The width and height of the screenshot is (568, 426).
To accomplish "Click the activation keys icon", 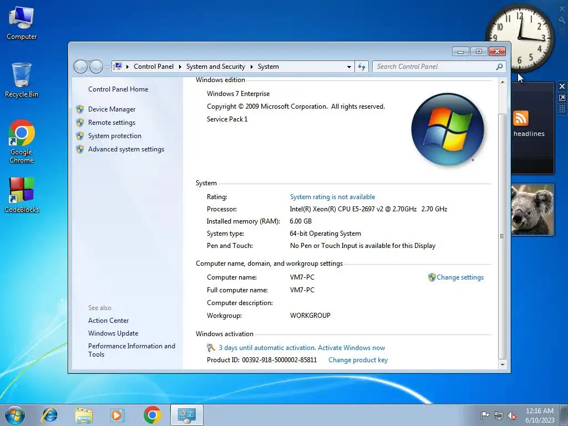I will coord(211,348).
